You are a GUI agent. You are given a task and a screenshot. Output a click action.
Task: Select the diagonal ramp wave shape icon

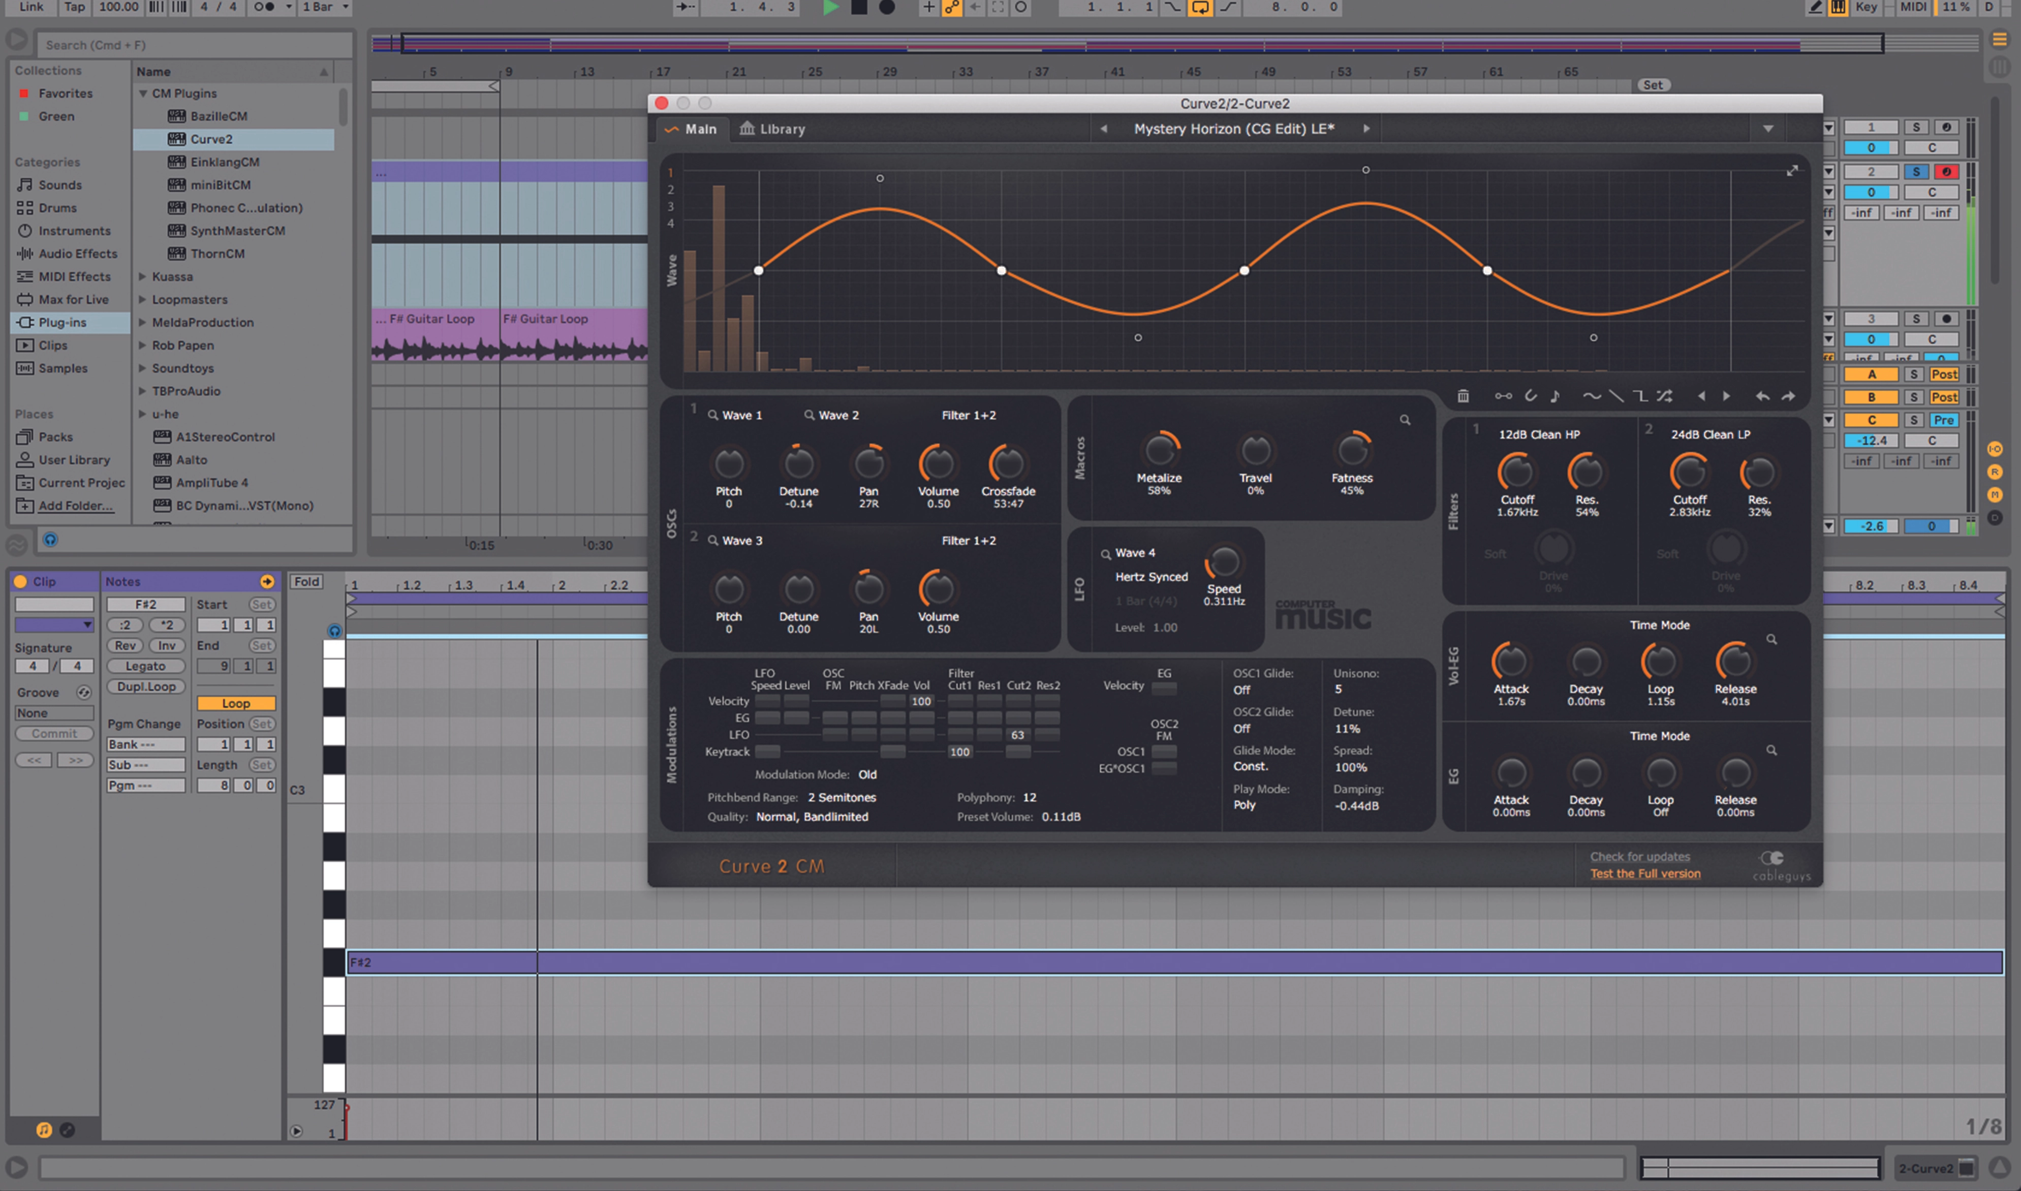1616,396
